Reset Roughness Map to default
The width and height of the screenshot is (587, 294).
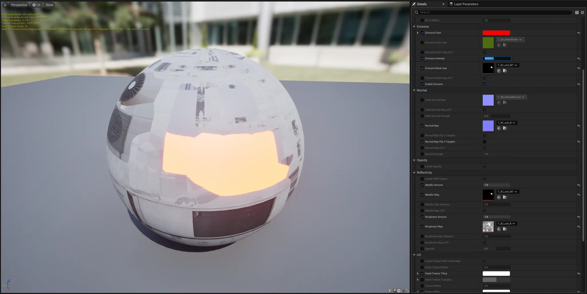point(579,226)
